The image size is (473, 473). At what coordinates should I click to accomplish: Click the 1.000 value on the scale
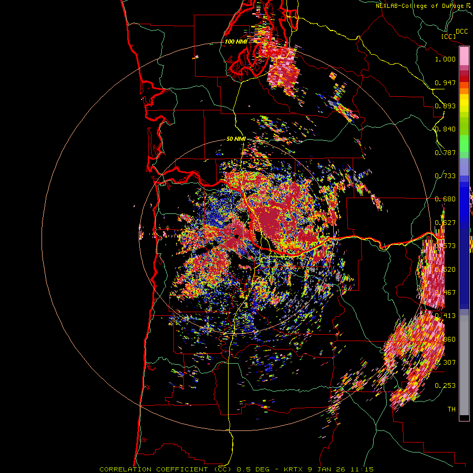click(445, 59)
